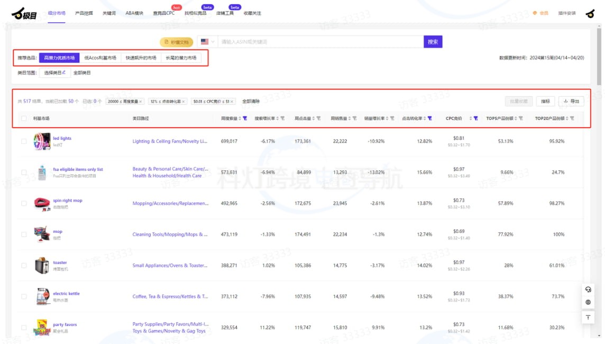Click the purple 搜索 button
605x344 pixels.
pyautogui.click(x=433, y=42)
